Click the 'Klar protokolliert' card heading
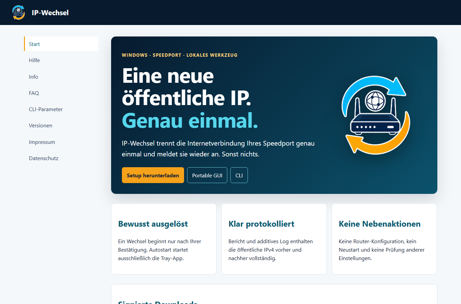Viewport: 461px width, 304px height. tap(261, 224)
